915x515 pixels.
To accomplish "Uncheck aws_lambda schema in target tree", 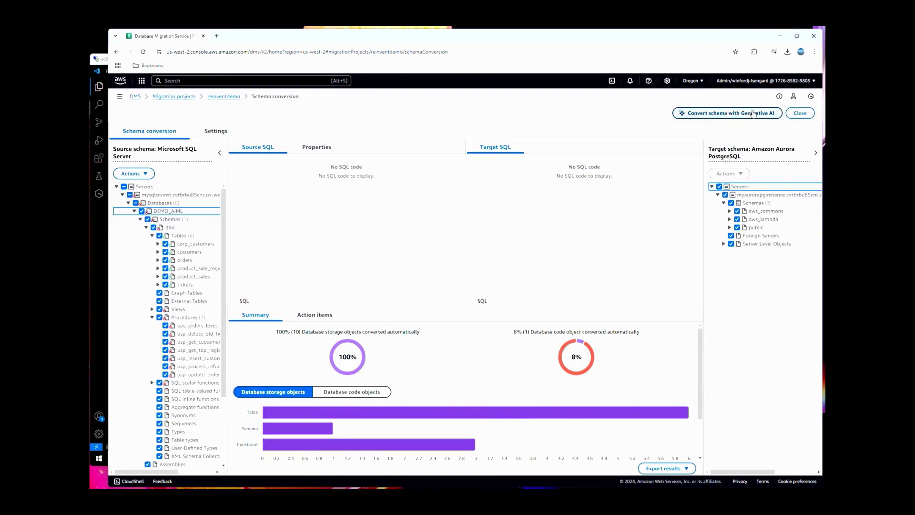I will (737, 219).
